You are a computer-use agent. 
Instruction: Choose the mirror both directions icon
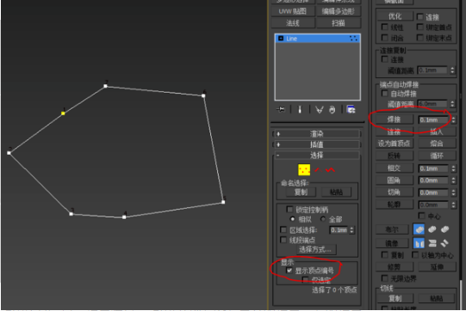tap(444, 243)
